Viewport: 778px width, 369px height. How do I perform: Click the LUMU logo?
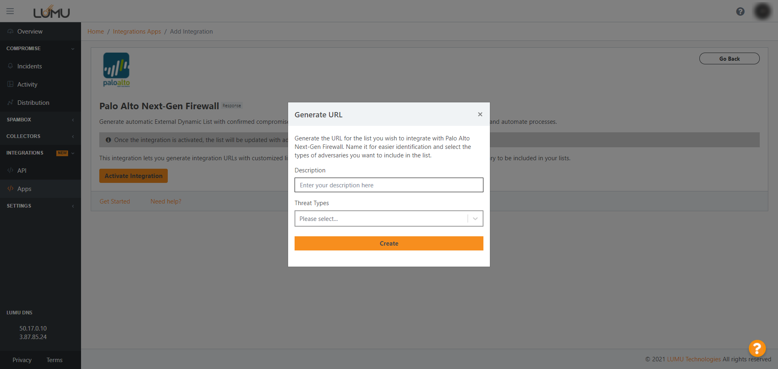[x=51, y=12]
